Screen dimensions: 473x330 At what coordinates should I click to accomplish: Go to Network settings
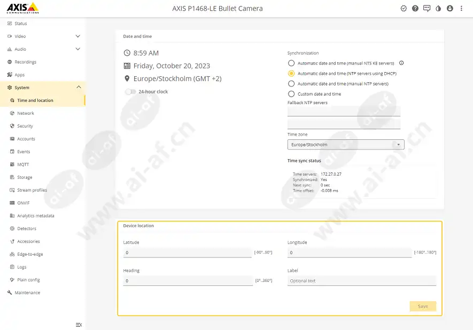coord(43,113)
